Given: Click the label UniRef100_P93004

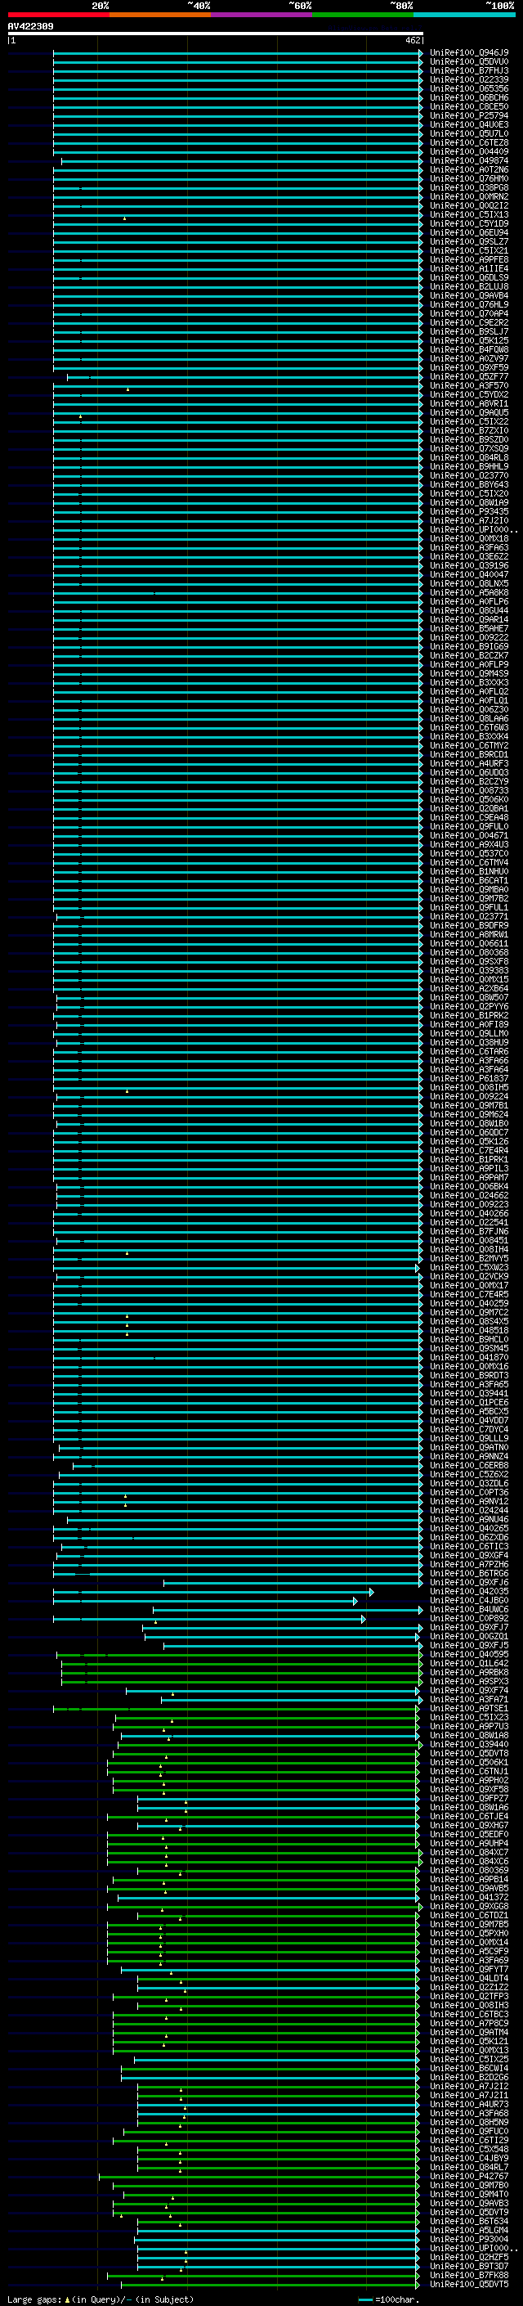Looking at the screenshot, I should 469,2240.
